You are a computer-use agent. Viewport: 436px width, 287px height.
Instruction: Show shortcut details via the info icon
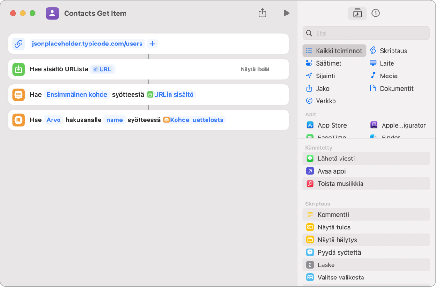(376, 13)
